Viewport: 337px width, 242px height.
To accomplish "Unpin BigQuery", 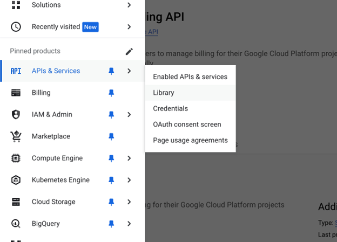I will 111,224.
